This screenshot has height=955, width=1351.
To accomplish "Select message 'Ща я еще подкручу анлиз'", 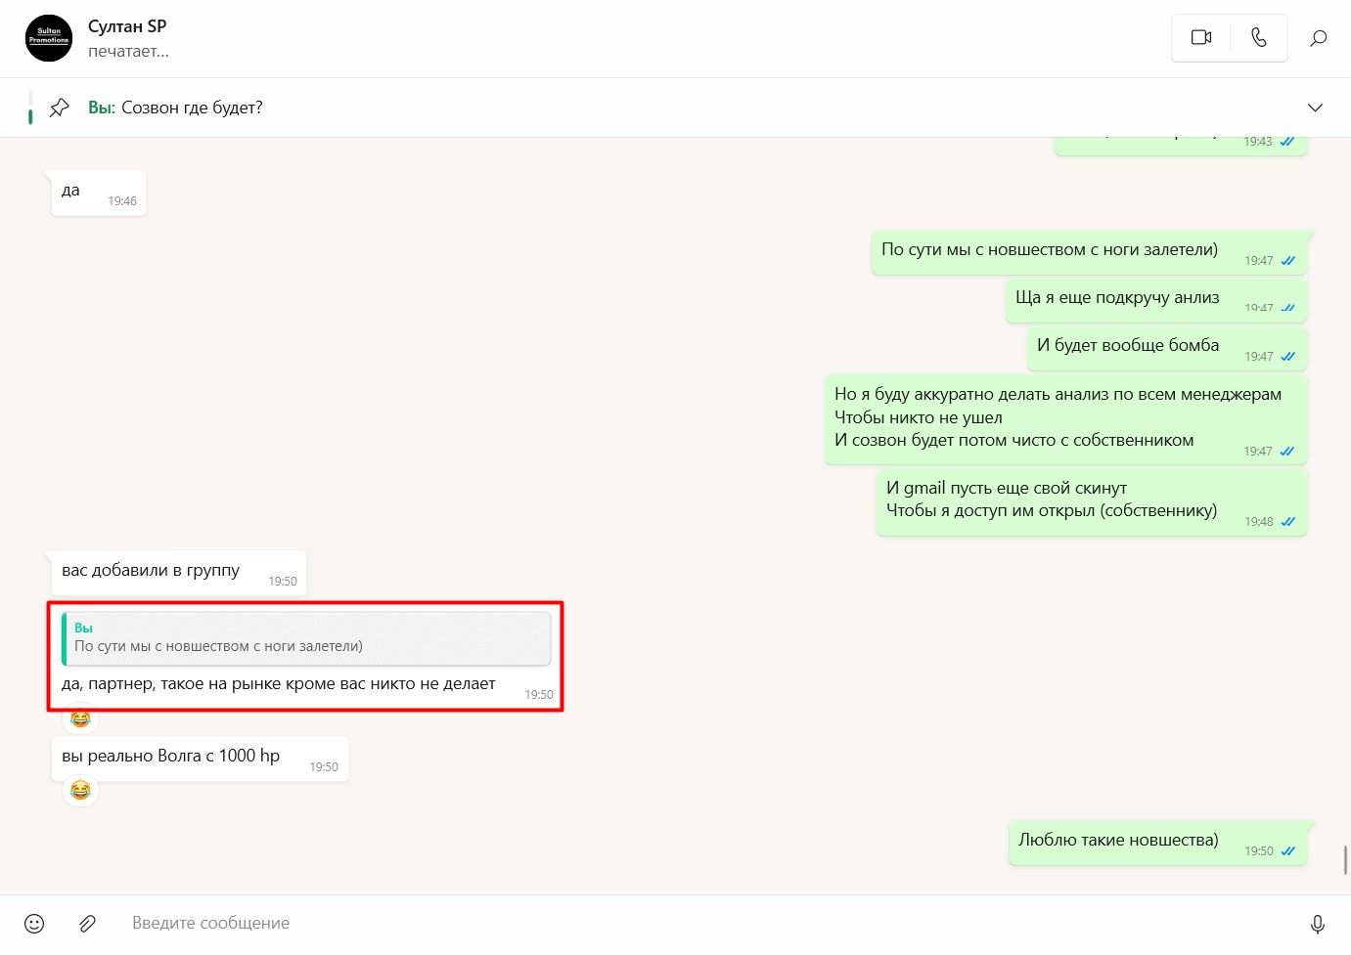I will 1155,300.
